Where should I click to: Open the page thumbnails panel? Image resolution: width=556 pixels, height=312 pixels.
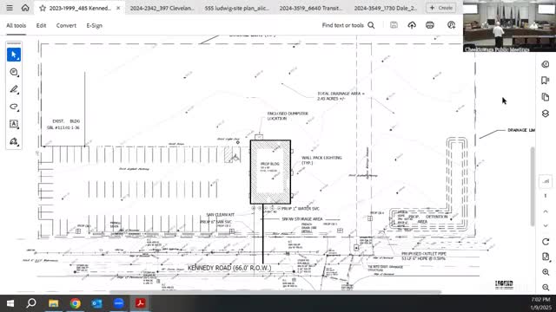pos(546,97)
